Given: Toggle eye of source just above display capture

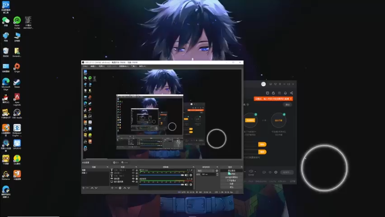Looking at the screenshot, I should click(133, 178).
